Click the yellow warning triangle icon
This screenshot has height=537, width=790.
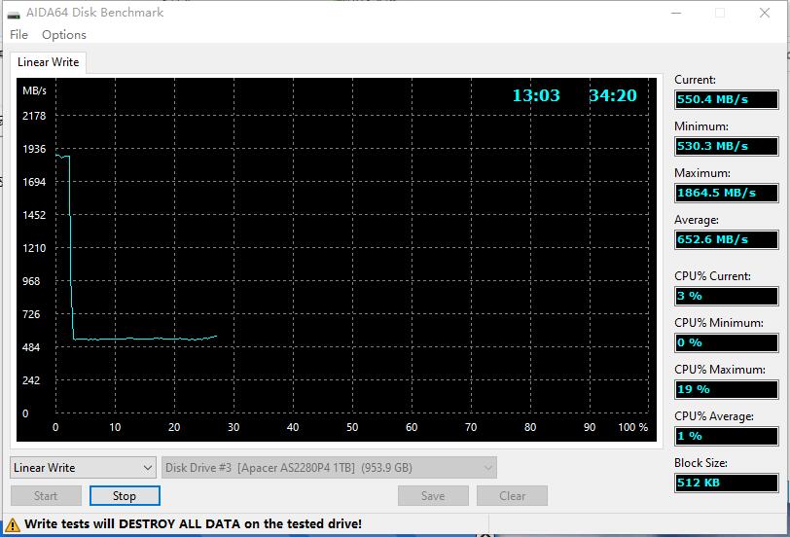(12, 524)
